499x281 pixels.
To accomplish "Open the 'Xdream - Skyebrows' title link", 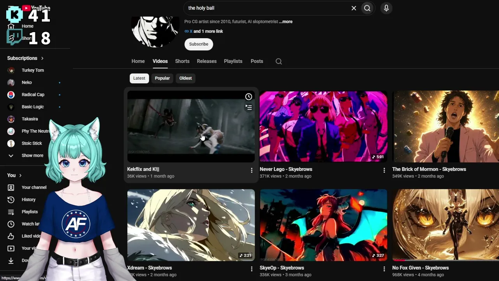I will point(149,268).
